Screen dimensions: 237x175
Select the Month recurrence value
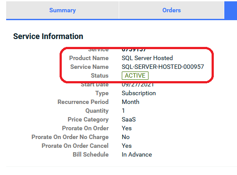(x=131, y=102)
